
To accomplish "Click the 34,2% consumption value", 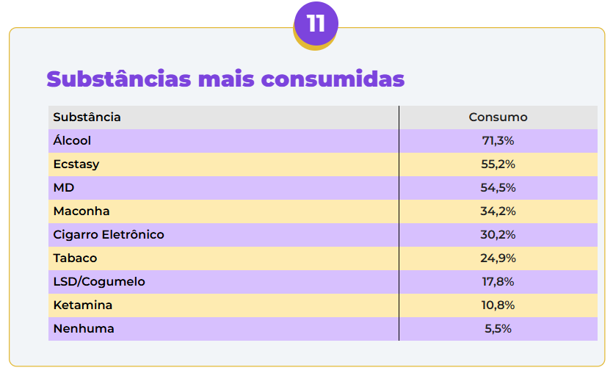I will [498, 211].
